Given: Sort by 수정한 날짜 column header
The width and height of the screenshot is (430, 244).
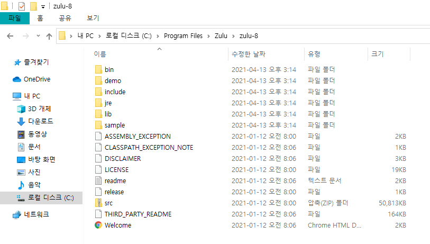Looking at the screenshot, I should pos(249,54).
